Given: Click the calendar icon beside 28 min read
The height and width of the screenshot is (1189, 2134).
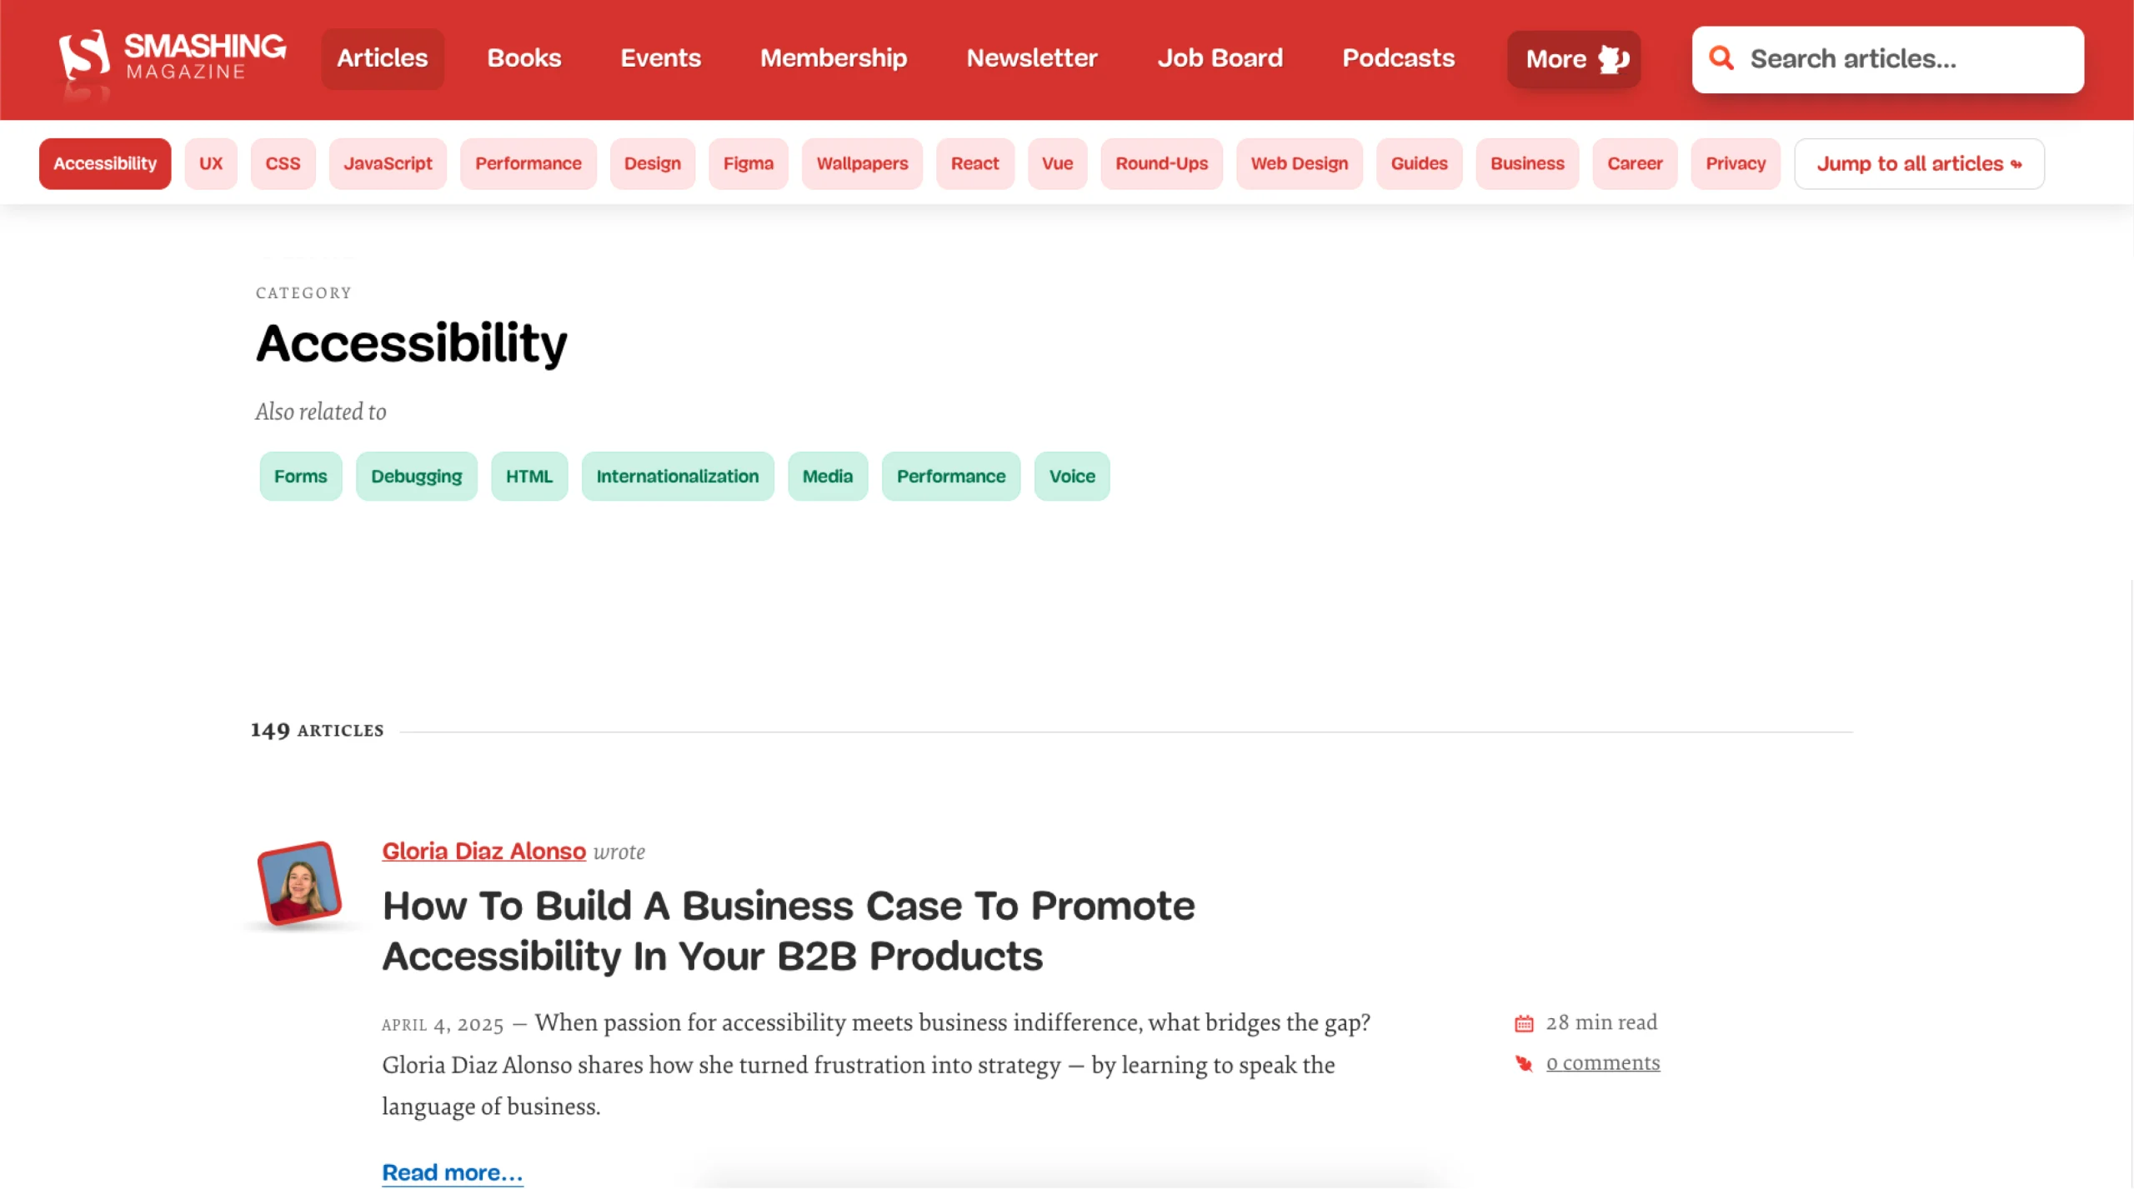Looking at the screenshot, I should tap(1524, 1023).
